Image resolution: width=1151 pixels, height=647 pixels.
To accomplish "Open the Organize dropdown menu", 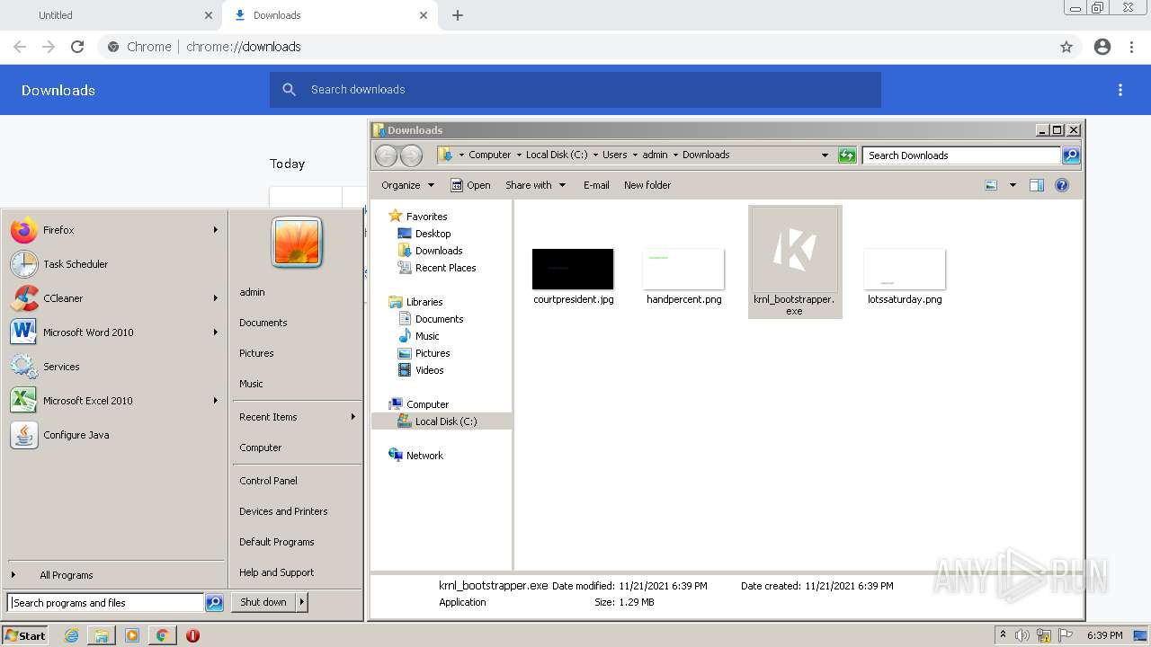I will [408, 185].
